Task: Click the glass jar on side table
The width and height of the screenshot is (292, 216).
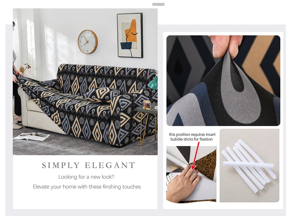Action: pos(147,105)
